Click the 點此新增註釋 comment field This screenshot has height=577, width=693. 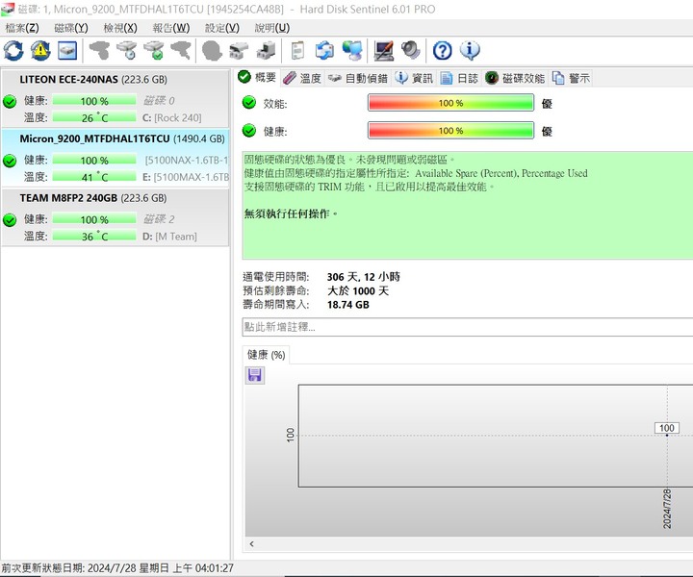tap(468, 327)
